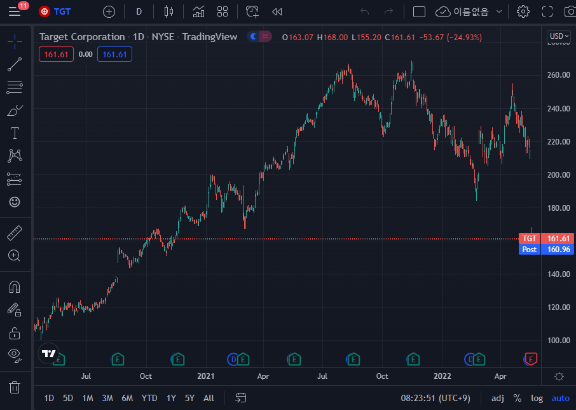Start bar replay mode
The image size is (576, 410).
[x=277, y=11]
